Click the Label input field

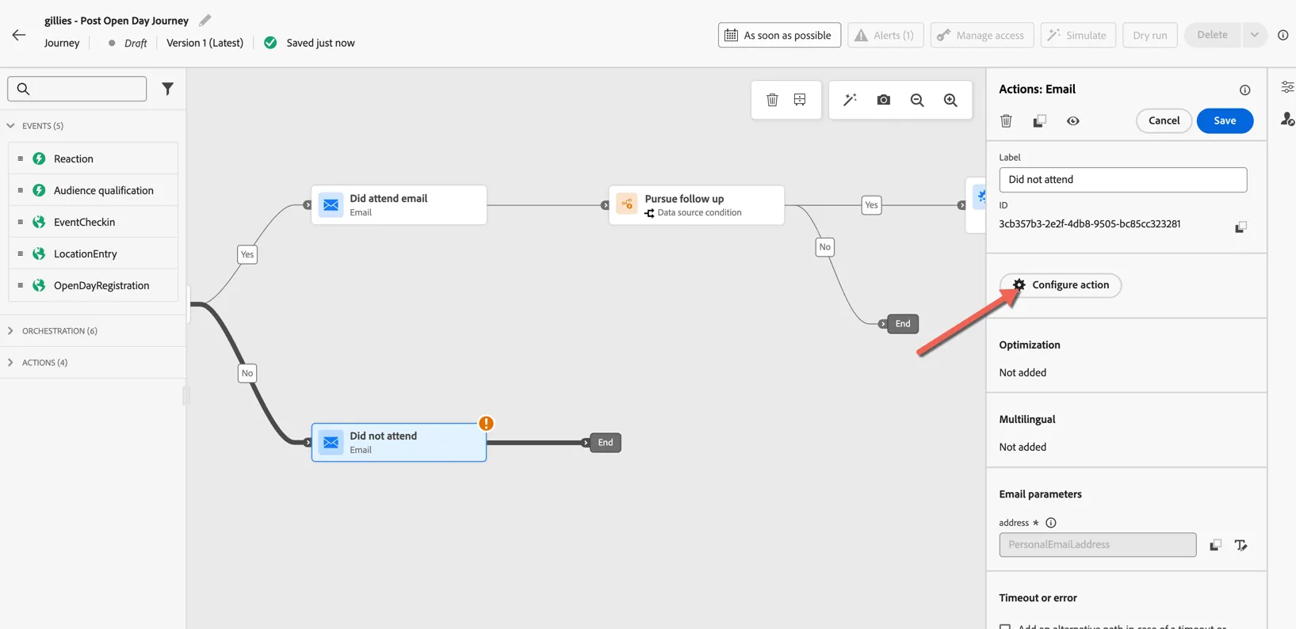[x=1122, y=180]
